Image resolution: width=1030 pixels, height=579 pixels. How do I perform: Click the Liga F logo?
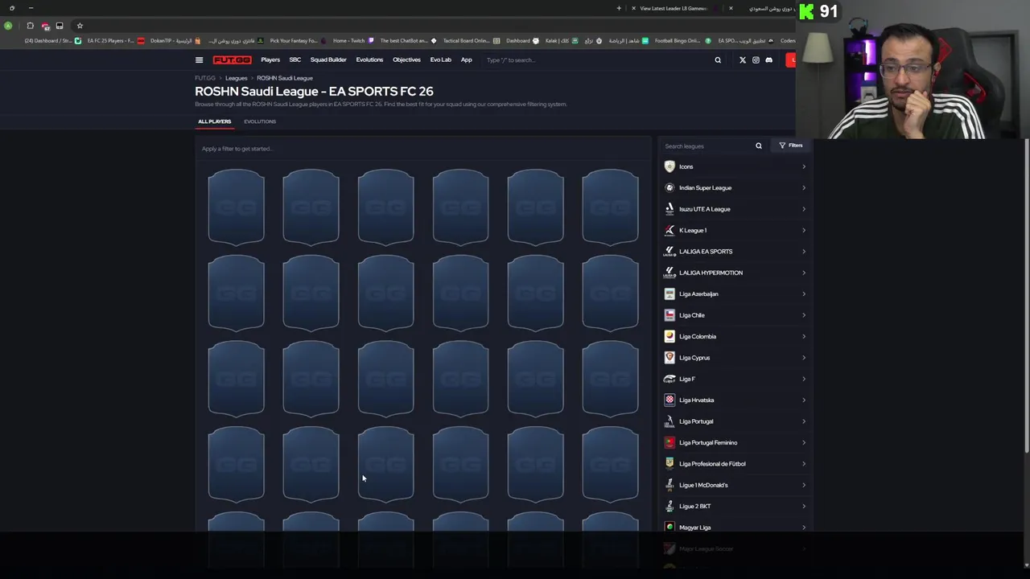pyautogui.click(x=669, y=379)
